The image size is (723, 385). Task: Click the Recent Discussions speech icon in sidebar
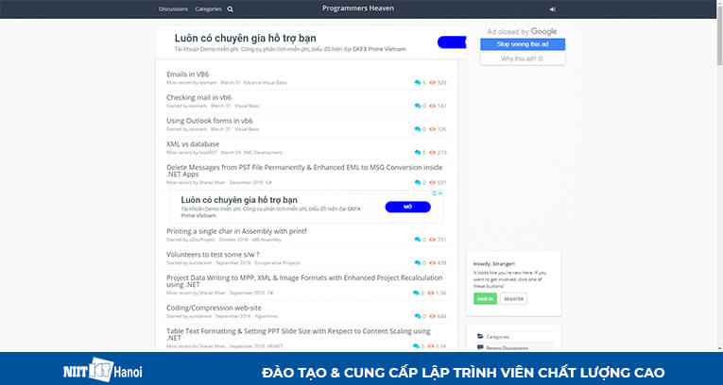(x=480, y=347)
